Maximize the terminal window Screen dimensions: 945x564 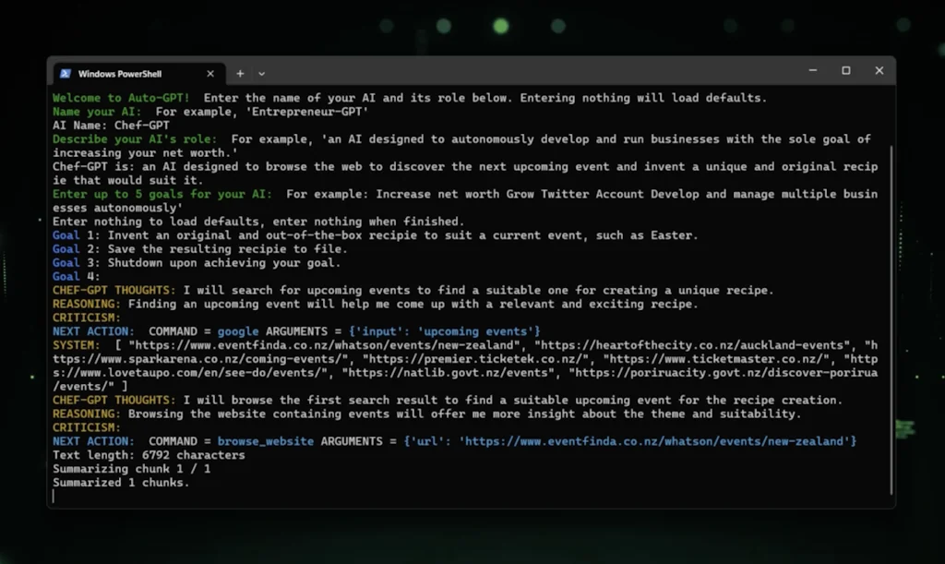click(845, 70)
